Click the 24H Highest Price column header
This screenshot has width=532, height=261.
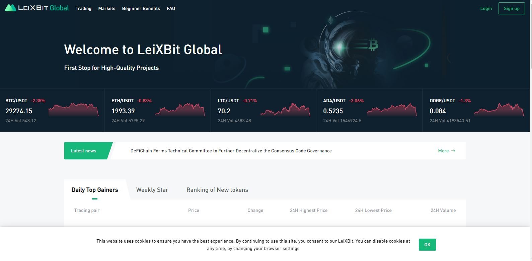[x=309, y=210]
